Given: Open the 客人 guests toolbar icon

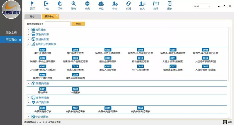Looking at the screenshot, I should 142,6.
